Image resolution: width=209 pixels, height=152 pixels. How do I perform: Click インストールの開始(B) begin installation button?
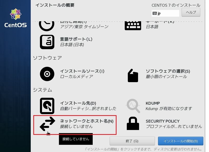coord(181,141)
